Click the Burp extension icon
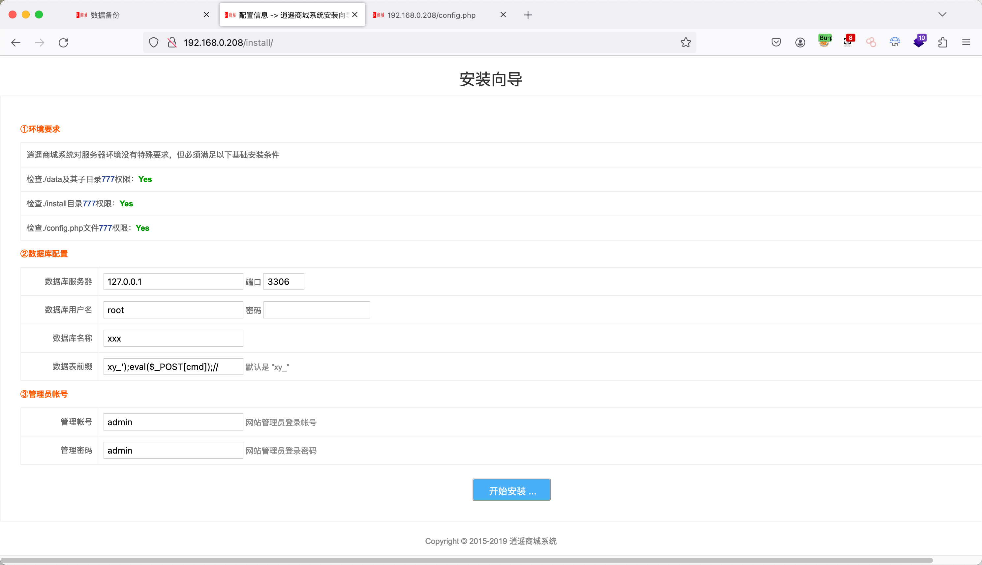 coord(824,41)
